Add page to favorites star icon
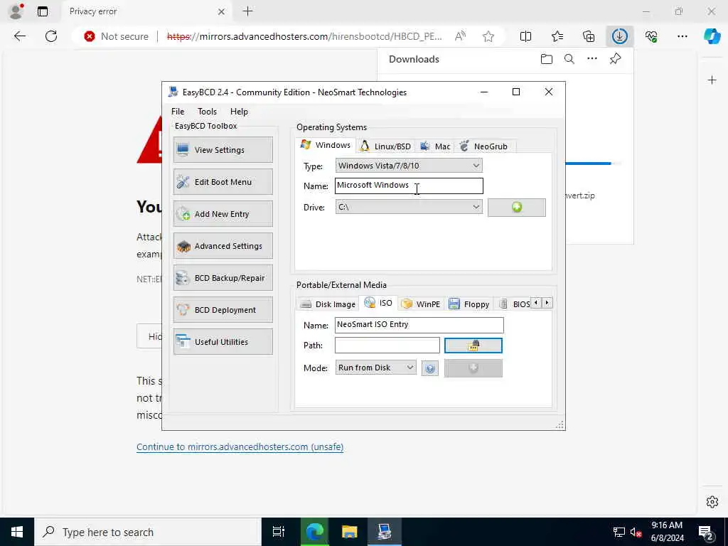The height and width of the screenshot is (546, 728). pos(488,36)
